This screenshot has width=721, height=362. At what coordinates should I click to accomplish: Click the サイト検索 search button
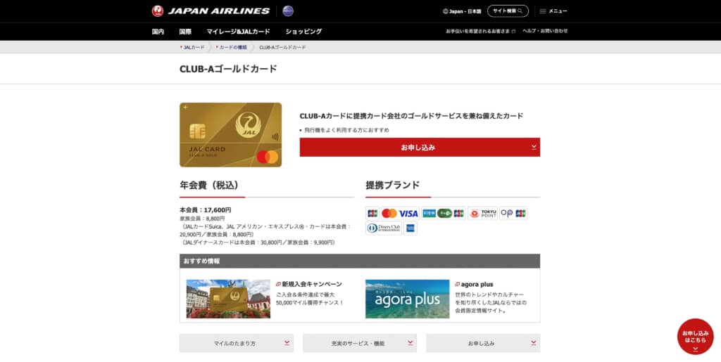tap(508, 11)
